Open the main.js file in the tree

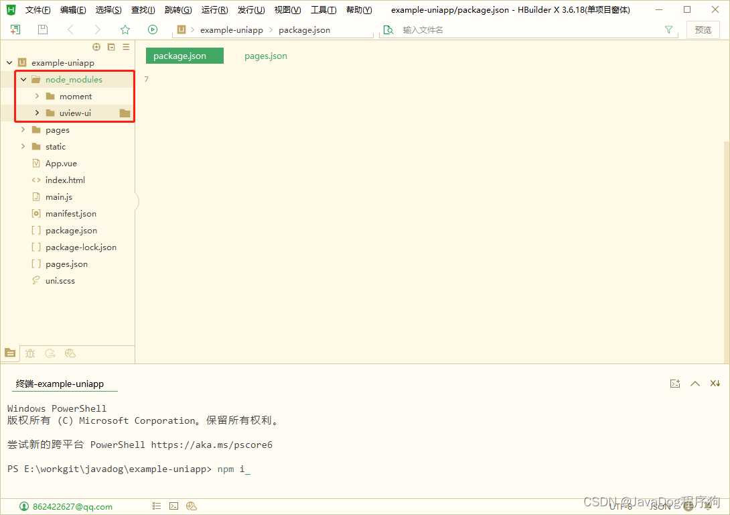tap(59, 196)
